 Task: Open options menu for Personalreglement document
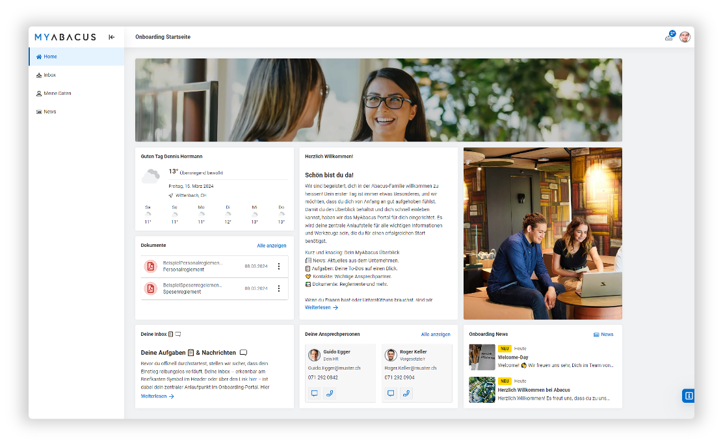click(279, 266)
